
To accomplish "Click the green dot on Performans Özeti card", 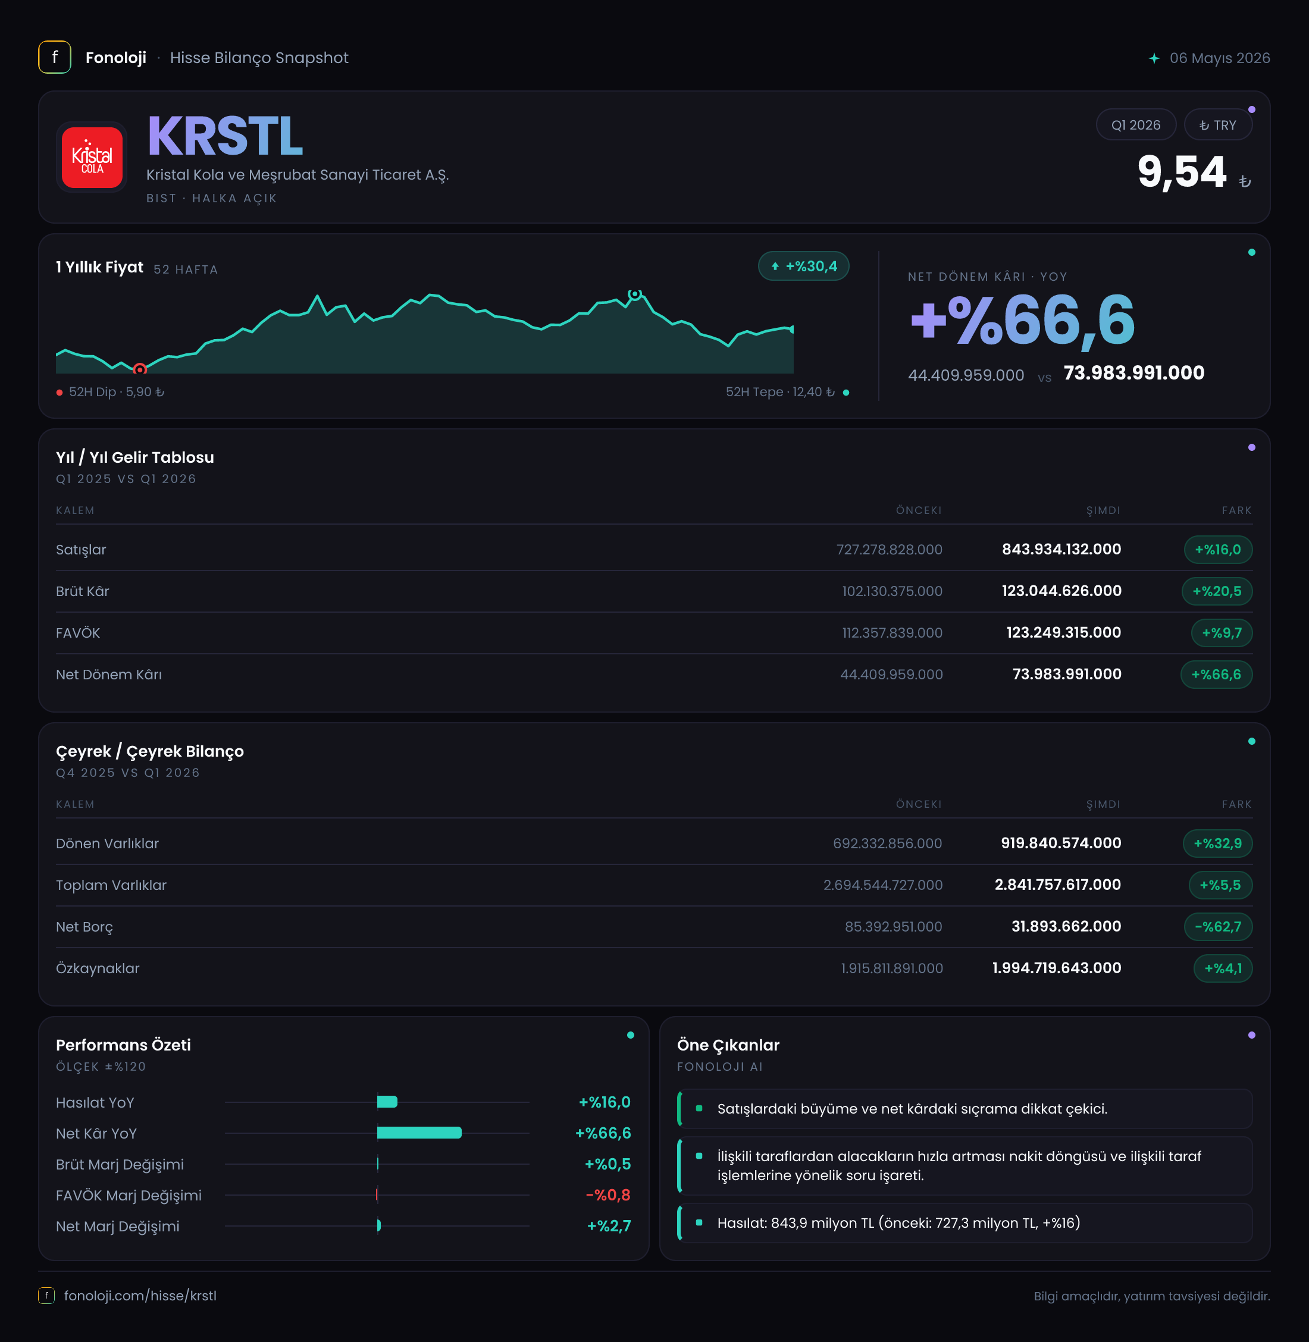I will 631,1036.
